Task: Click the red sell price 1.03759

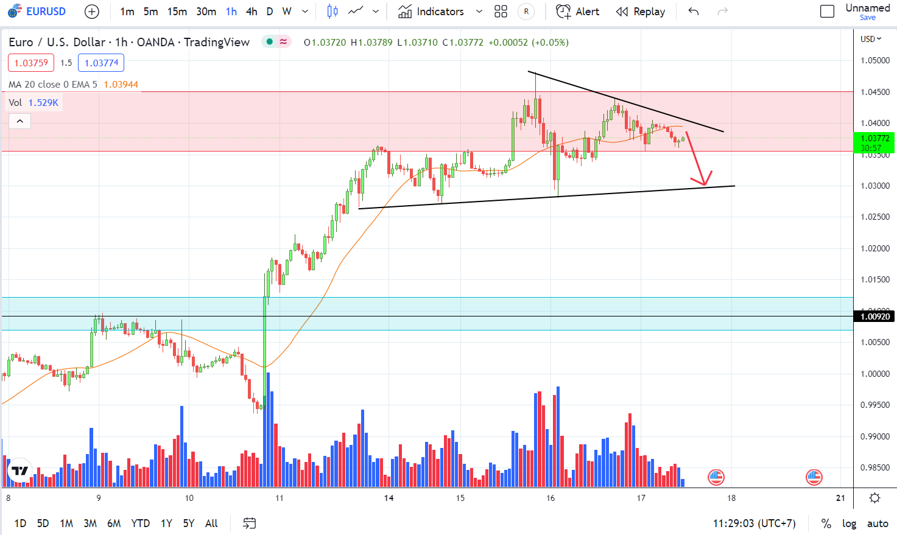Action: 31,63
